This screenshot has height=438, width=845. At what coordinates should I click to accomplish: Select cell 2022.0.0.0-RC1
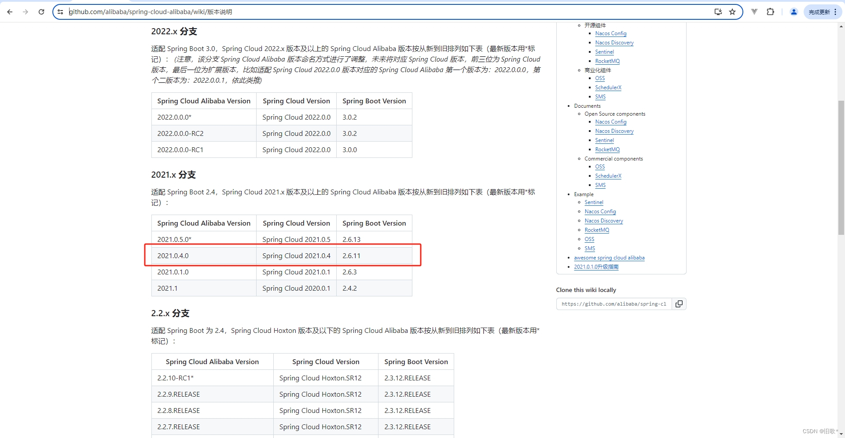point(204,150)
